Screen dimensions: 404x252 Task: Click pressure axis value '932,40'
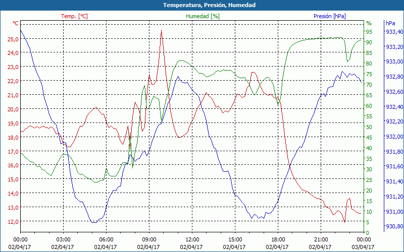[394, 107]
